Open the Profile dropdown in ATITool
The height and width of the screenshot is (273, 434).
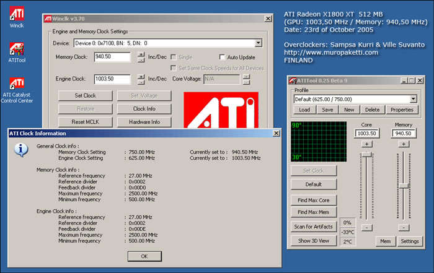[x=414, y=99]
